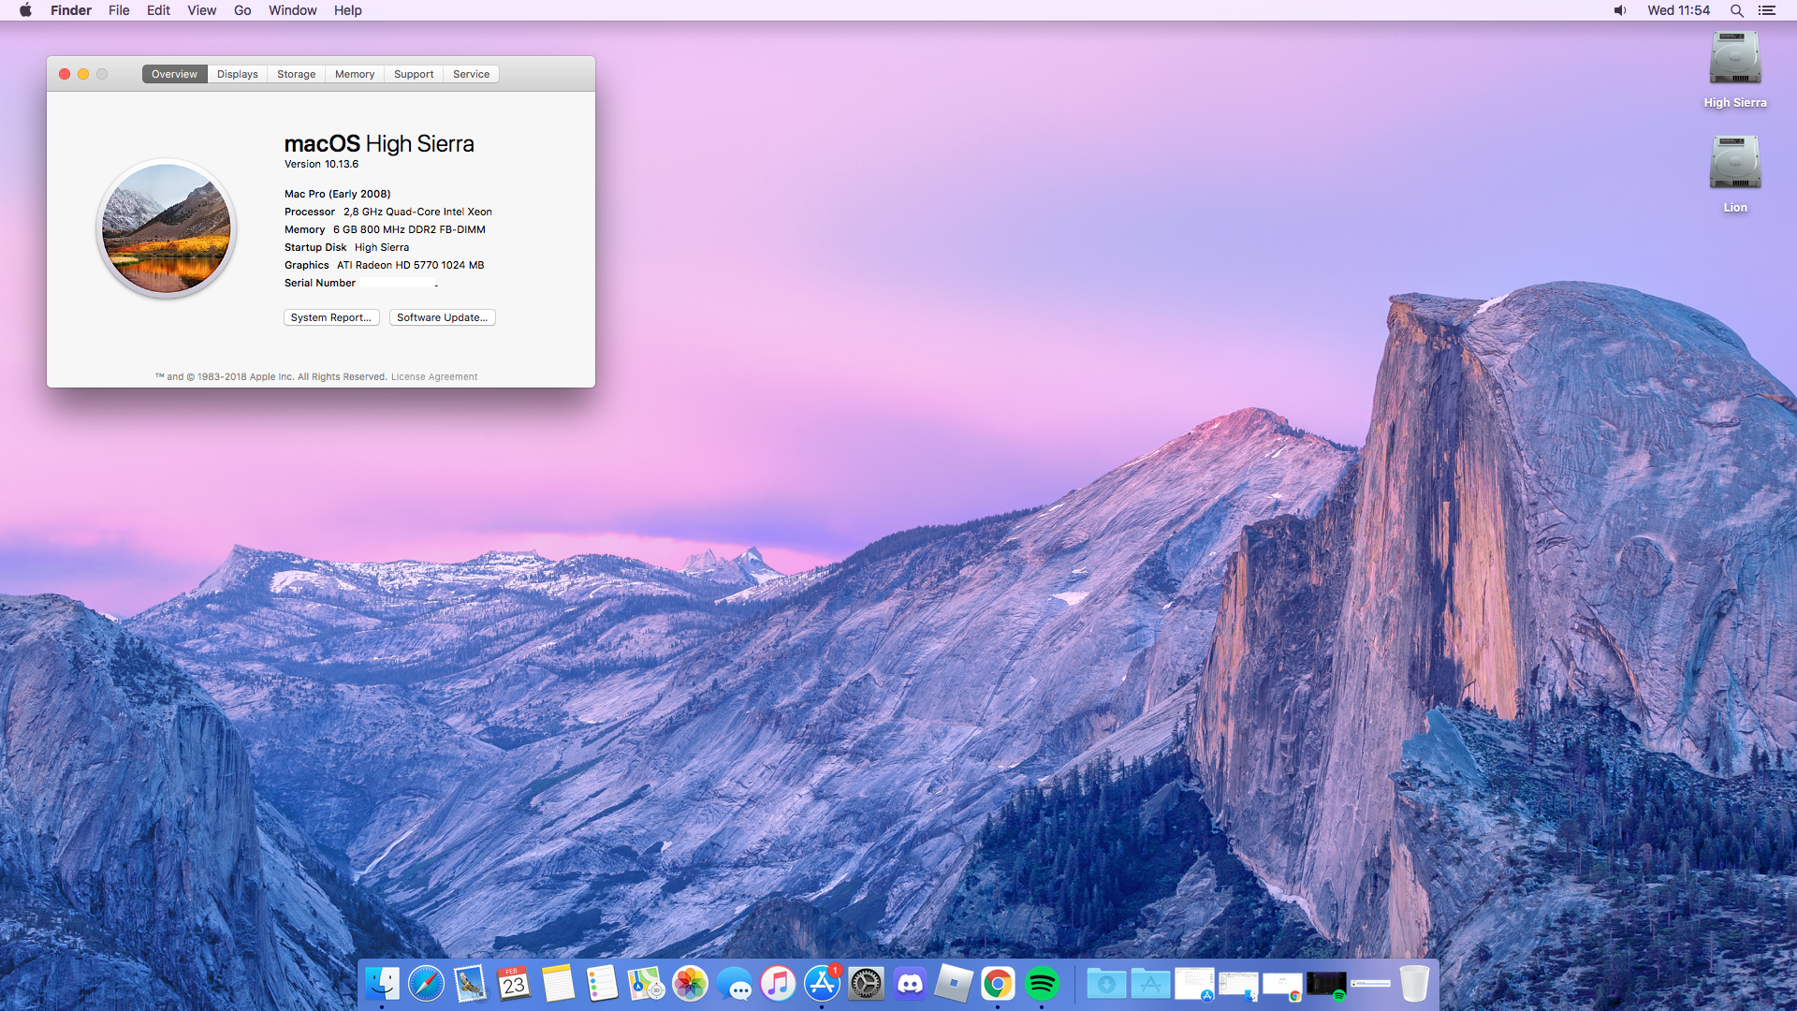Launch Reminders from the Dock

tap(602, 984)
